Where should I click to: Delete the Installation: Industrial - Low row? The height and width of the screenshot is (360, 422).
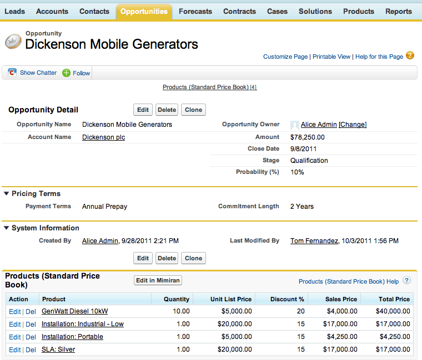click(31, 325)
